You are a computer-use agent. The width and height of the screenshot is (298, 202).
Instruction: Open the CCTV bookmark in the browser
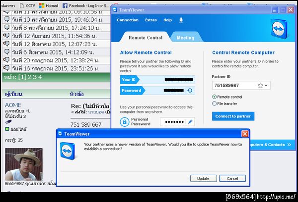point(27,5)
